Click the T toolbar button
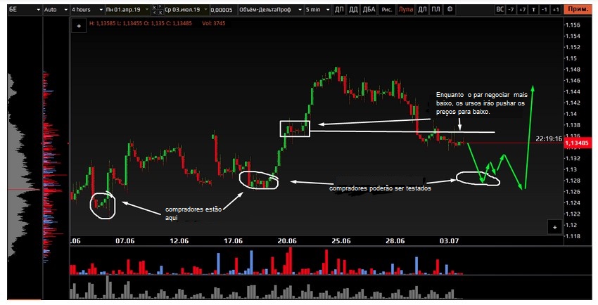 tap(533, 10)
